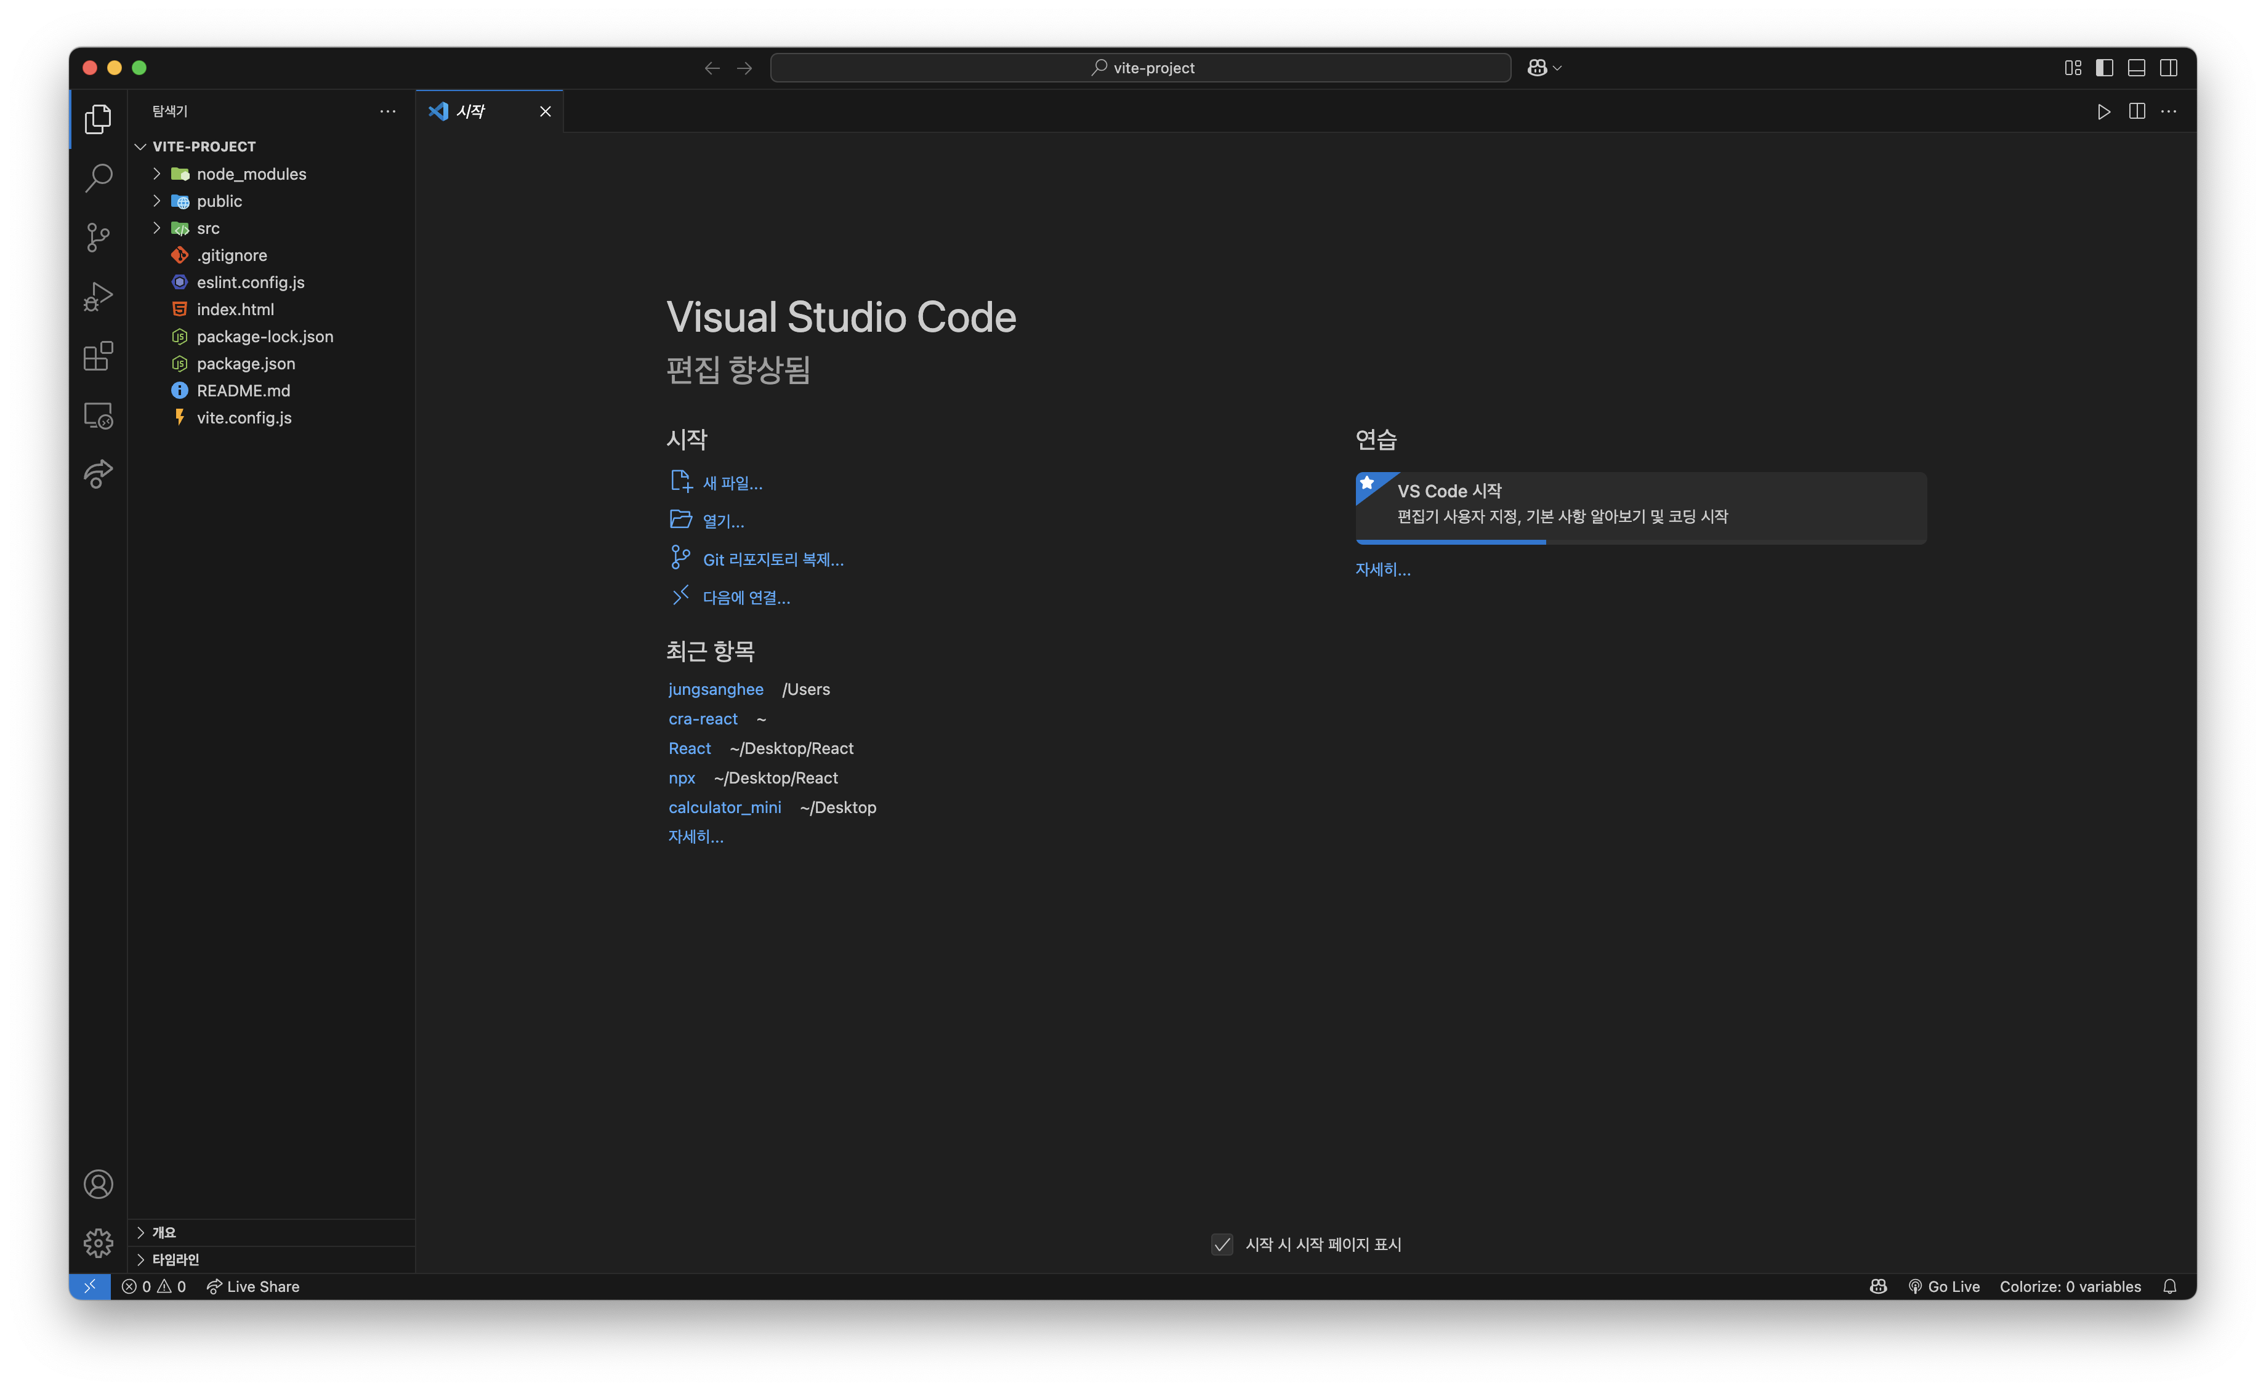Viewport: 2266px width, 1391px height.
Task: Open the Search view in activity bar
Action: pos(99,177)
